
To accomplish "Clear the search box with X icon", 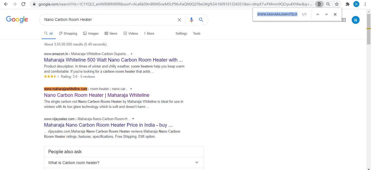I will (x=179, y=20).
